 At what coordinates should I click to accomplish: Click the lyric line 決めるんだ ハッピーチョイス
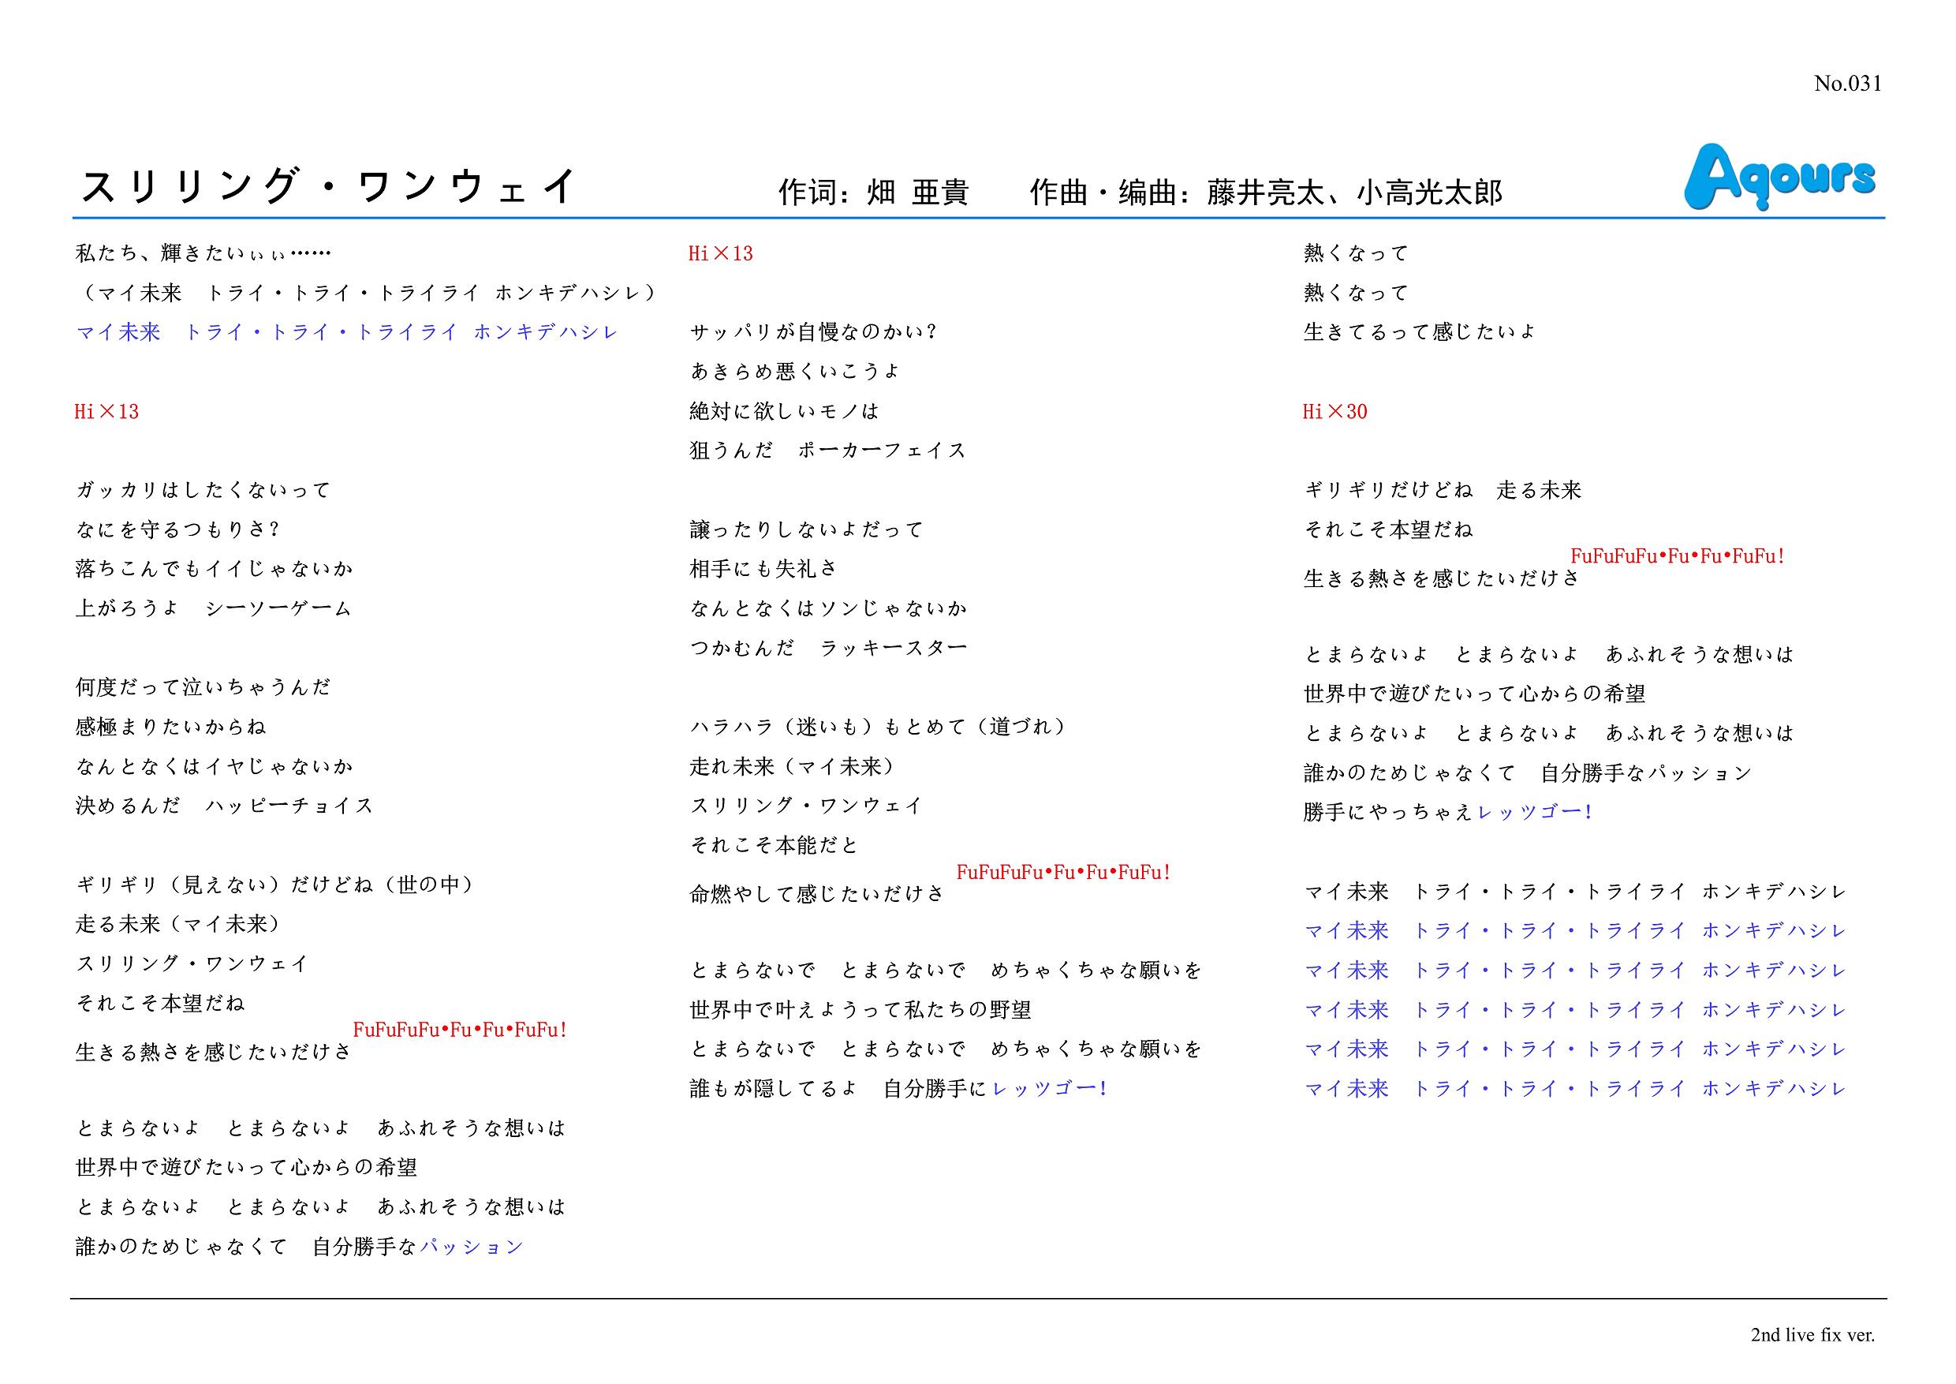coord(224,806)
